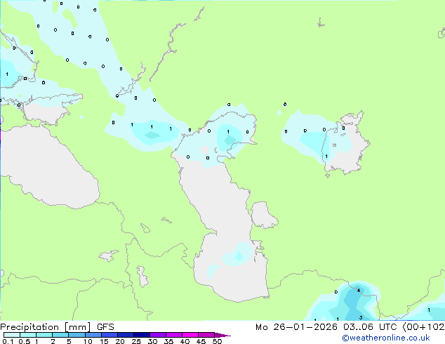Viewport: 445px width, 344px height.
Task: Click the legend swatch between 45 and 50
Action: [206, 335]
